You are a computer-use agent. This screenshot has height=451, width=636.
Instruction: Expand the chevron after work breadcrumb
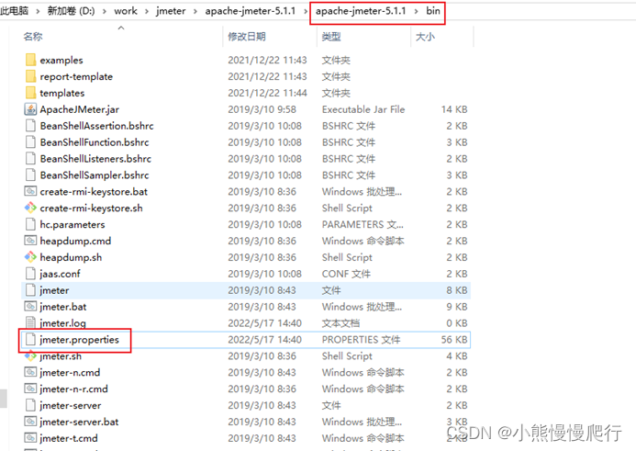147,11
